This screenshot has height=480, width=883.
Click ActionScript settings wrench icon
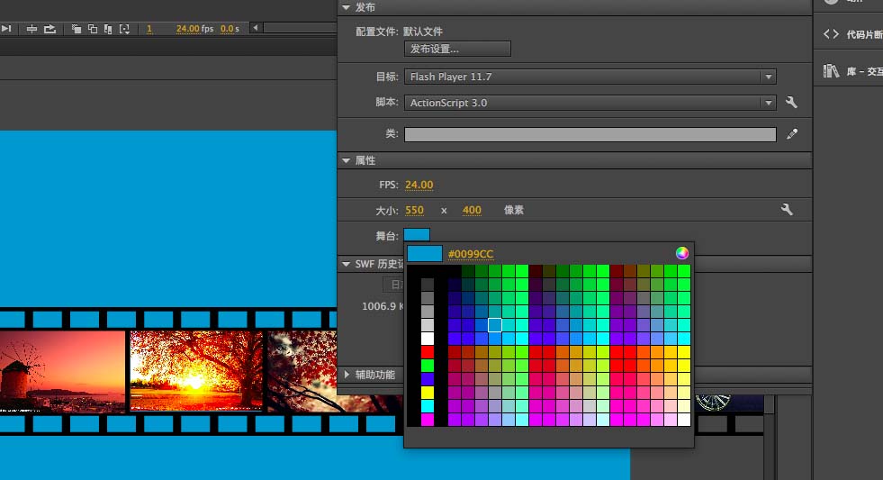click(791, 102)
